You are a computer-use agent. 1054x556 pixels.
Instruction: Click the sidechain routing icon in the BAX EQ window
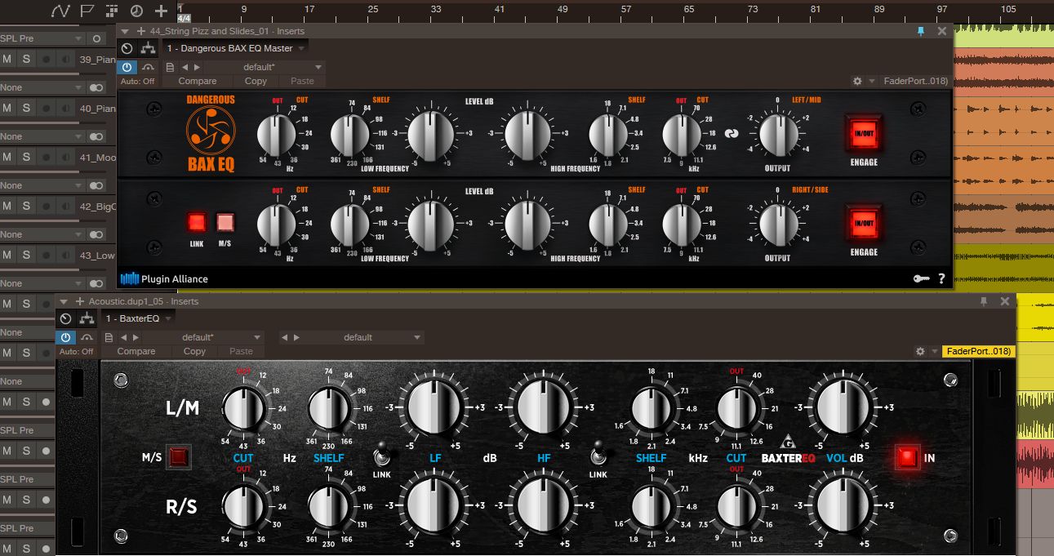148,48
